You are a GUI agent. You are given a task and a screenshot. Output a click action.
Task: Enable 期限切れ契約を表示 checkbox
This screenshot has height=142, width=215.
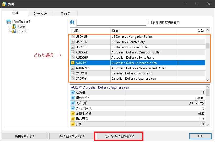[x=150, y=22]
